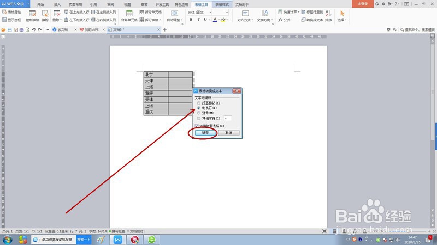
Task: Click the print quick-access icon
Action: pos(21,30)
